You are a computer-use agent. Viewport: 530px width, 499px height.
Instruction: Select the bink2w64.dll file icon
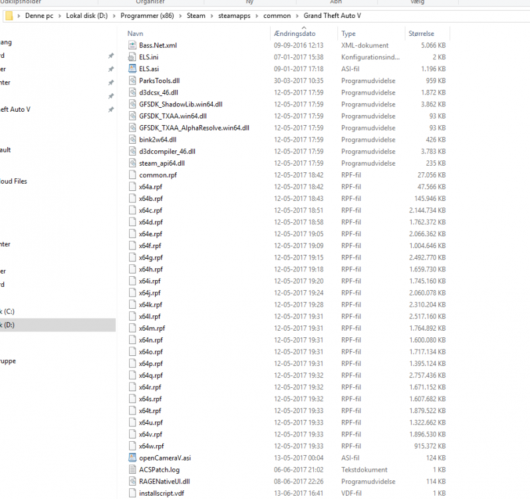pos(132,140)
